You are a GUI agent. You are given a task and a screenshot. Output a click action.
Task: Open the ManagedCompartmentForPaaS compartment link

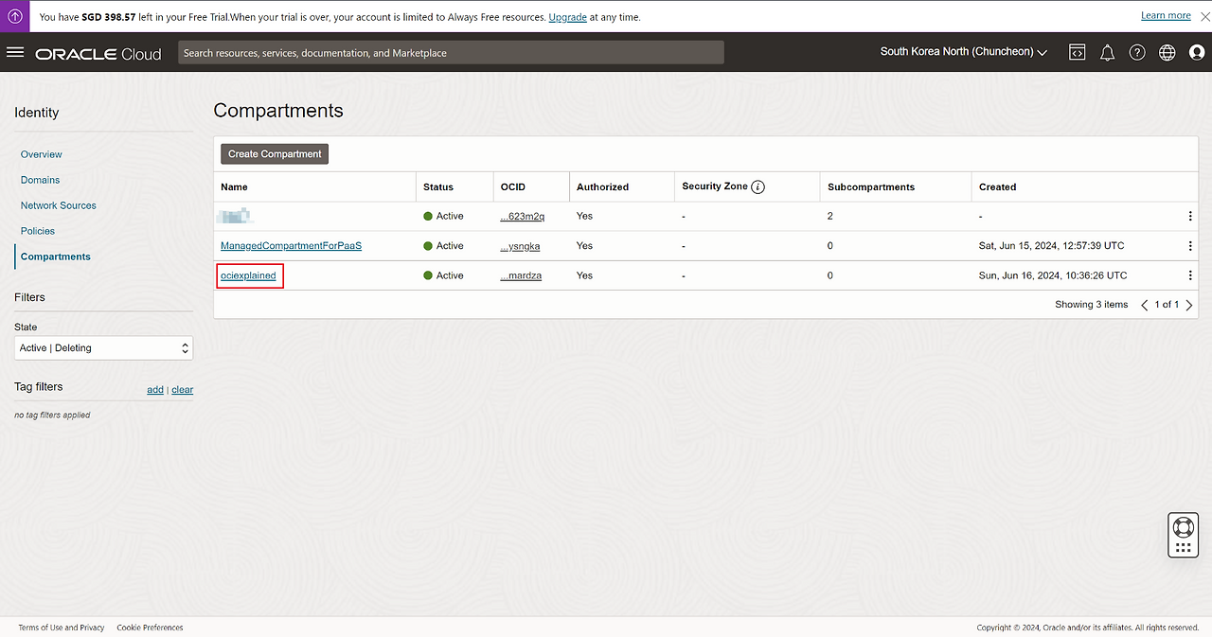tap(291, 246)
